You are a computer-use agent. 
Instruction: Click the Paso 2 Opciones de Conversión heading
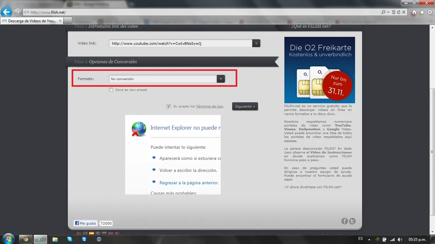coord(105,62)
